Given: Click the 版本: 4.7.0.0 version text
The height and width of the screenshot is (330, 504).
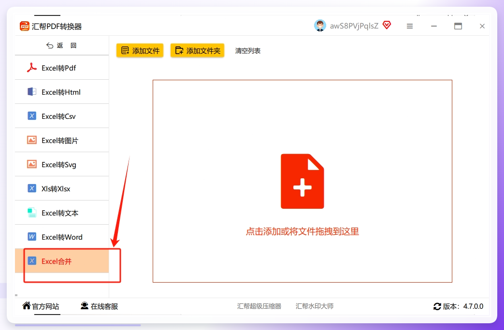Looking at the screenshot, I should click(463, 306).
